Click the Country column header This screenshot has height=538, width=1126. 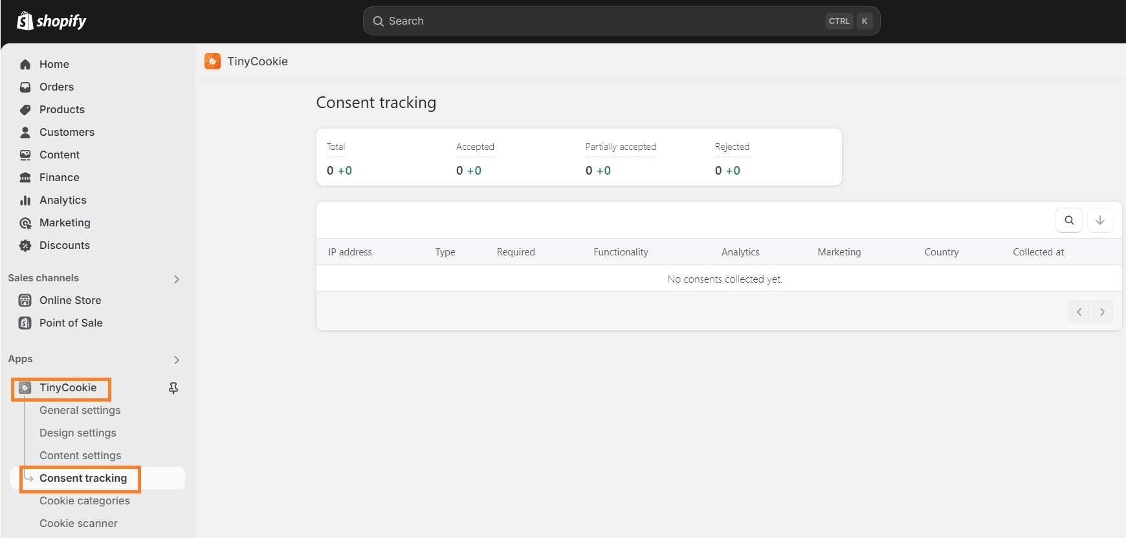(942, 252)
